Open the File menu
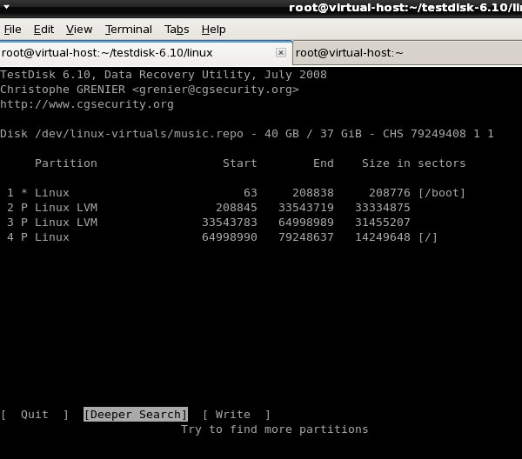The image size is (522, 459). tap(13, 30)
